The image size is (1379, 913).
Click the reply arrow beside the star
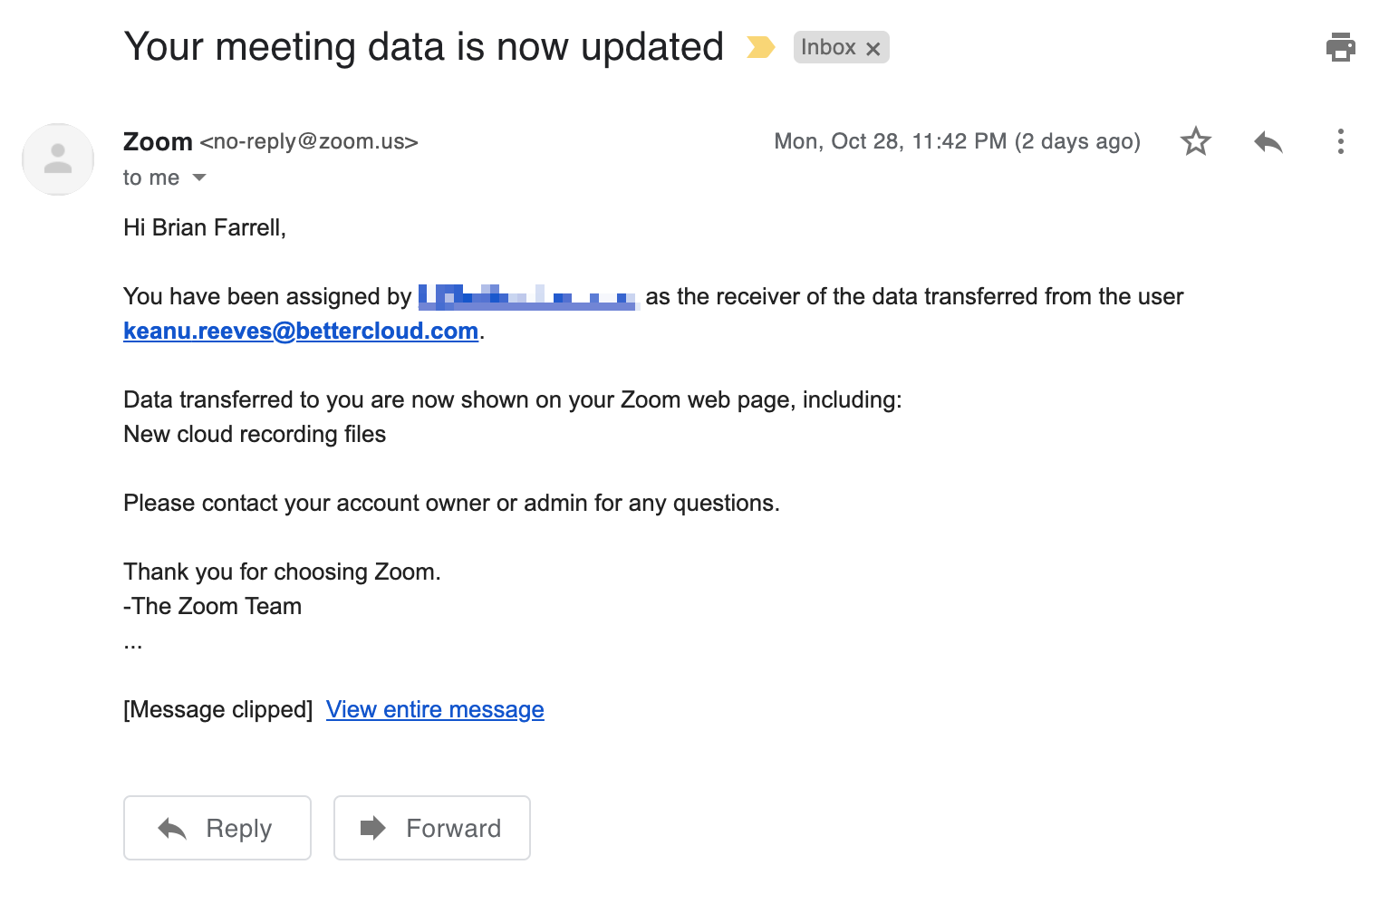click(1268, 141)
